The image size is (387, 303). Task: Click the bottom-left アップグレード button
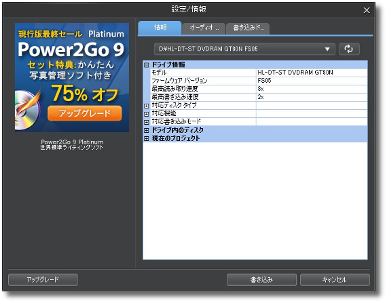point(43,279)
